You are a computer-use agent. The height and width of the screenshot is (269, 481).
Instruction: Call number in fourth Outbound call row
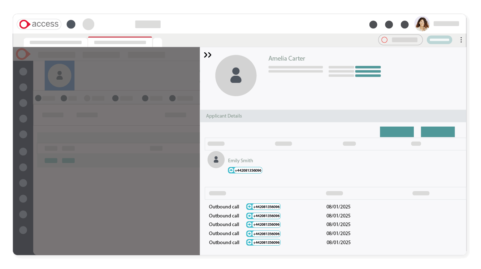[263, 234]
